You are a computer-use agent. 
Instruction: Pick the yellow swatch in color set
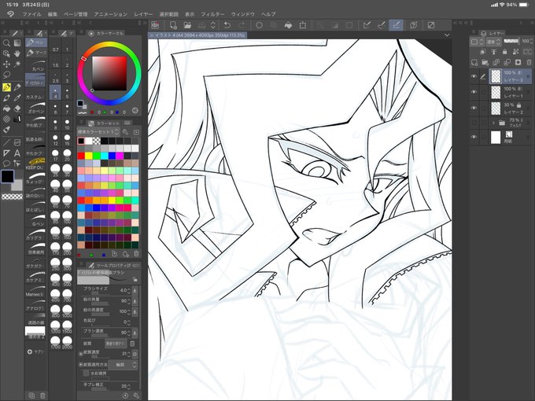tap(89, 156)
